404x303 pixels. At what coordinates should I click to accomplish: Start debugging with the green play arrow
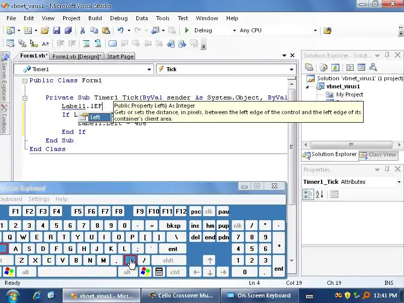187,30
